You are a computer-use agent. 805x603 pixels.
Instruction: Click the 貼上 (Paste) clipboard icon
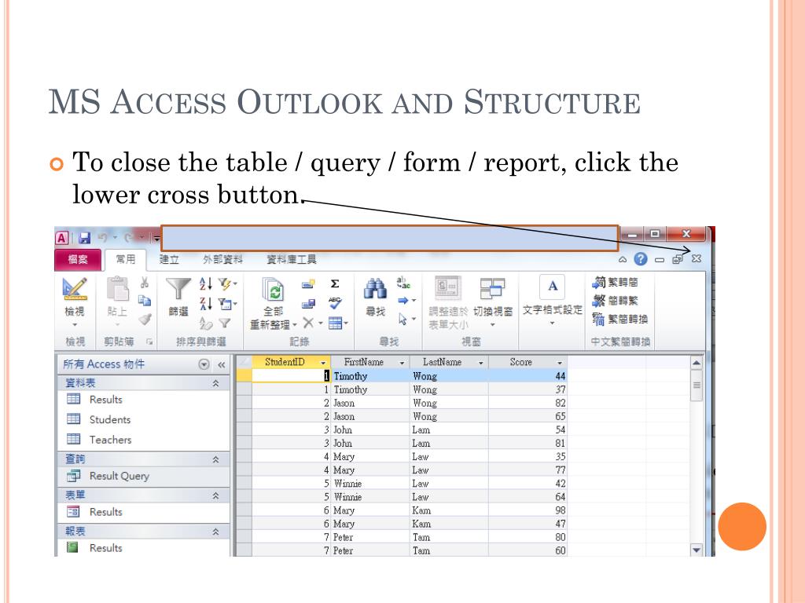click(x=118, y=289)
